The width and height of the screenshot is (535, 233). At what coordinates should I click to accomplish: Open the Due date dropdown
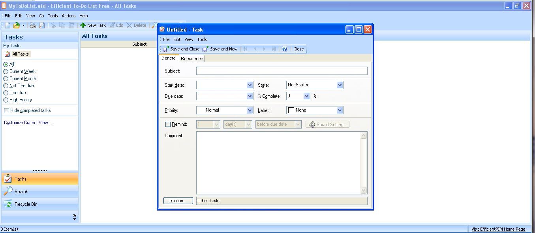point(250,96)
